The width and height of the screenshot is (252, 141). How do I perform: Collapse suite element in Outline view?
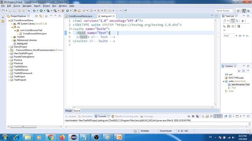point(224,81)
